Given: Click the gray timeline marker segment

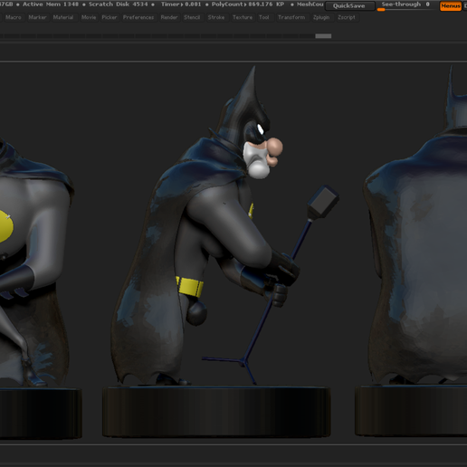Looking at the screenshot, I should [x=323, y=36].
